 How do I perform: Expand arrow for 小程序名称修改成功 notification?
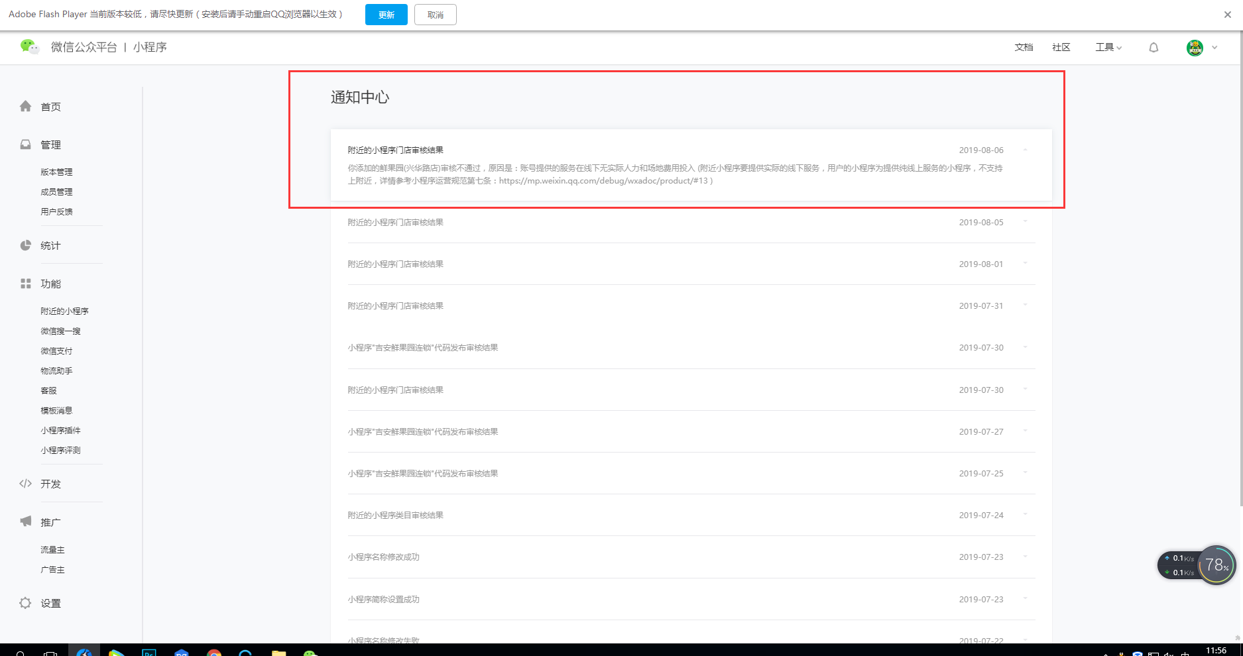(x=1025, y=556)
